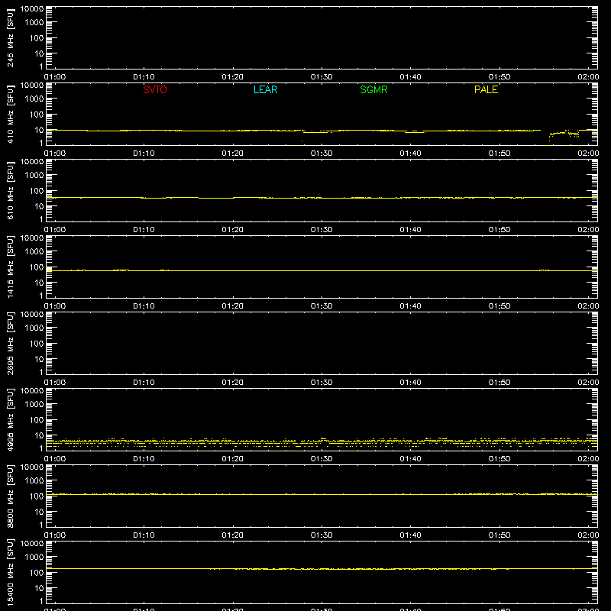The width and height of the screenshot is (611, 611).
Task: Click the yellow flux trace in 1415 MHz plot
Action: point(322,270)
